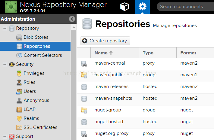Open the maven-snapshots repository name

point(113,98)
